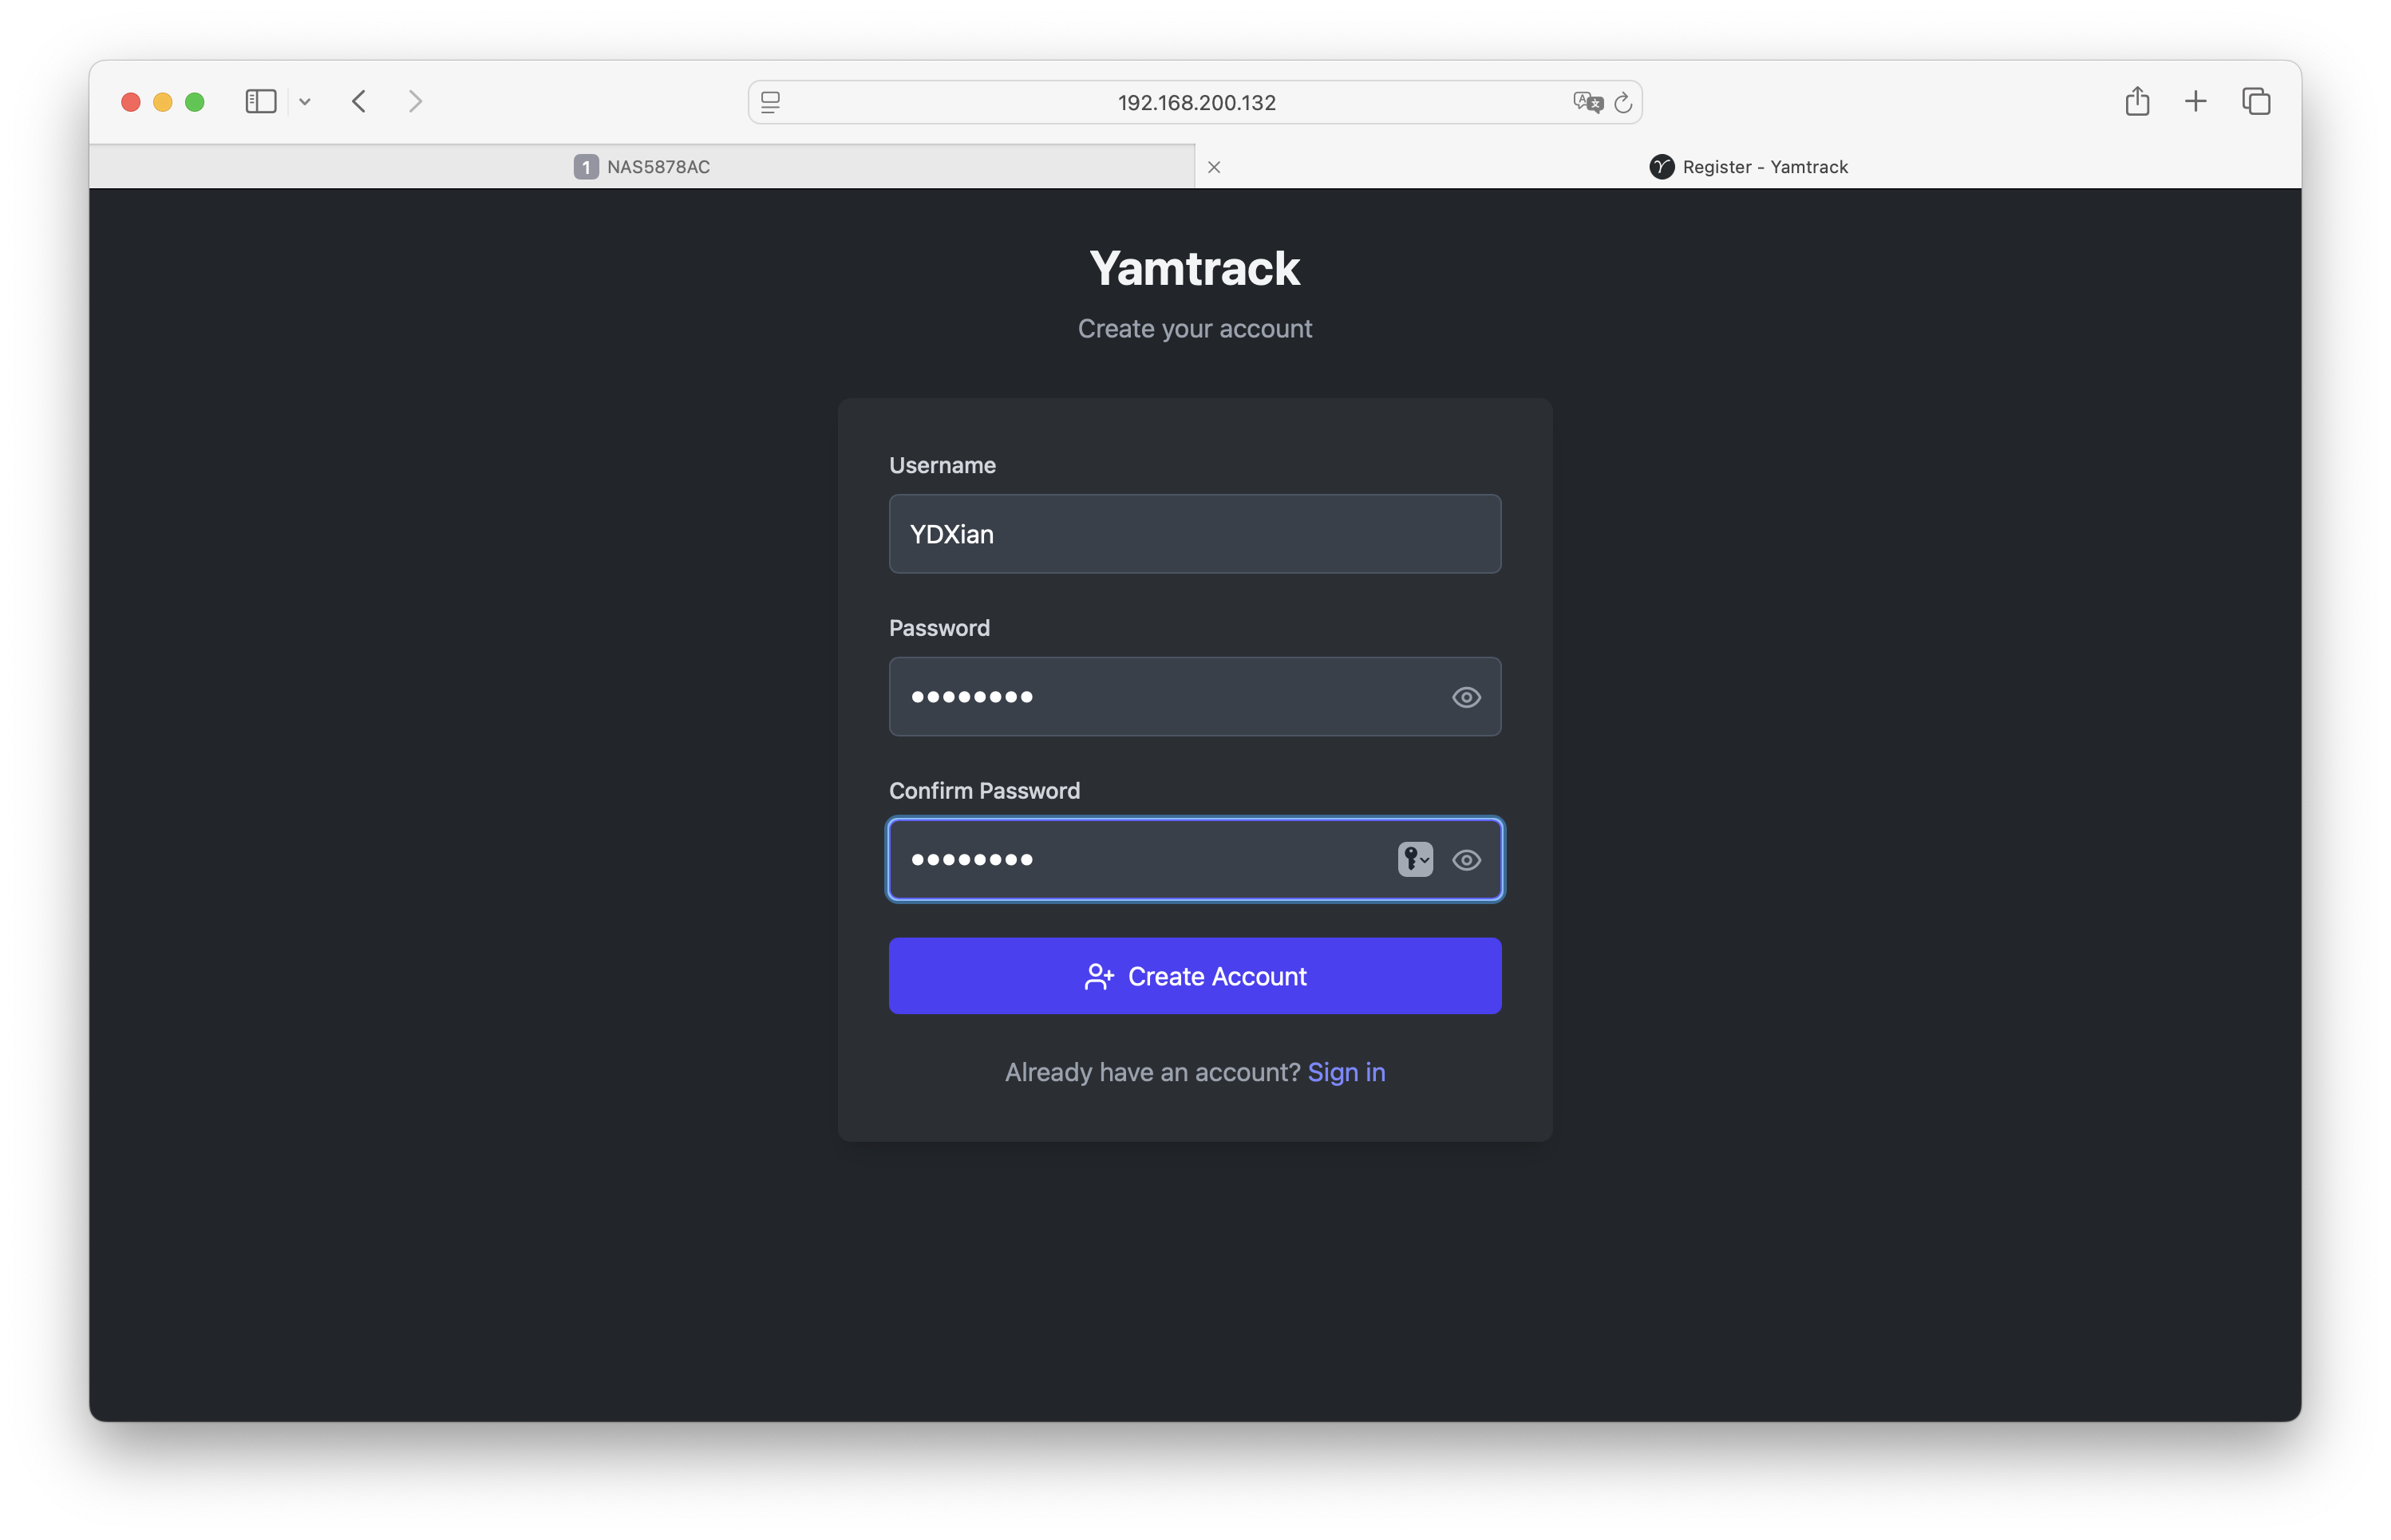Close the Register - Yamtrack tab
This screenshot has height=1540, width=2391.
[1214, 167]
